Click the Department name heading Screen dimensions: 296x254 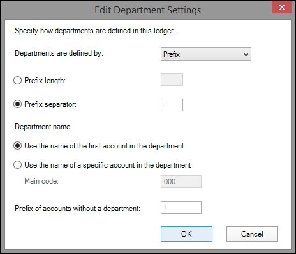coord(43,127)
